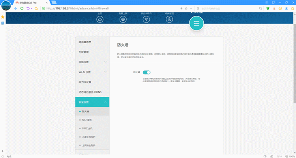Open the terminal management icon

tap(169, 20)
